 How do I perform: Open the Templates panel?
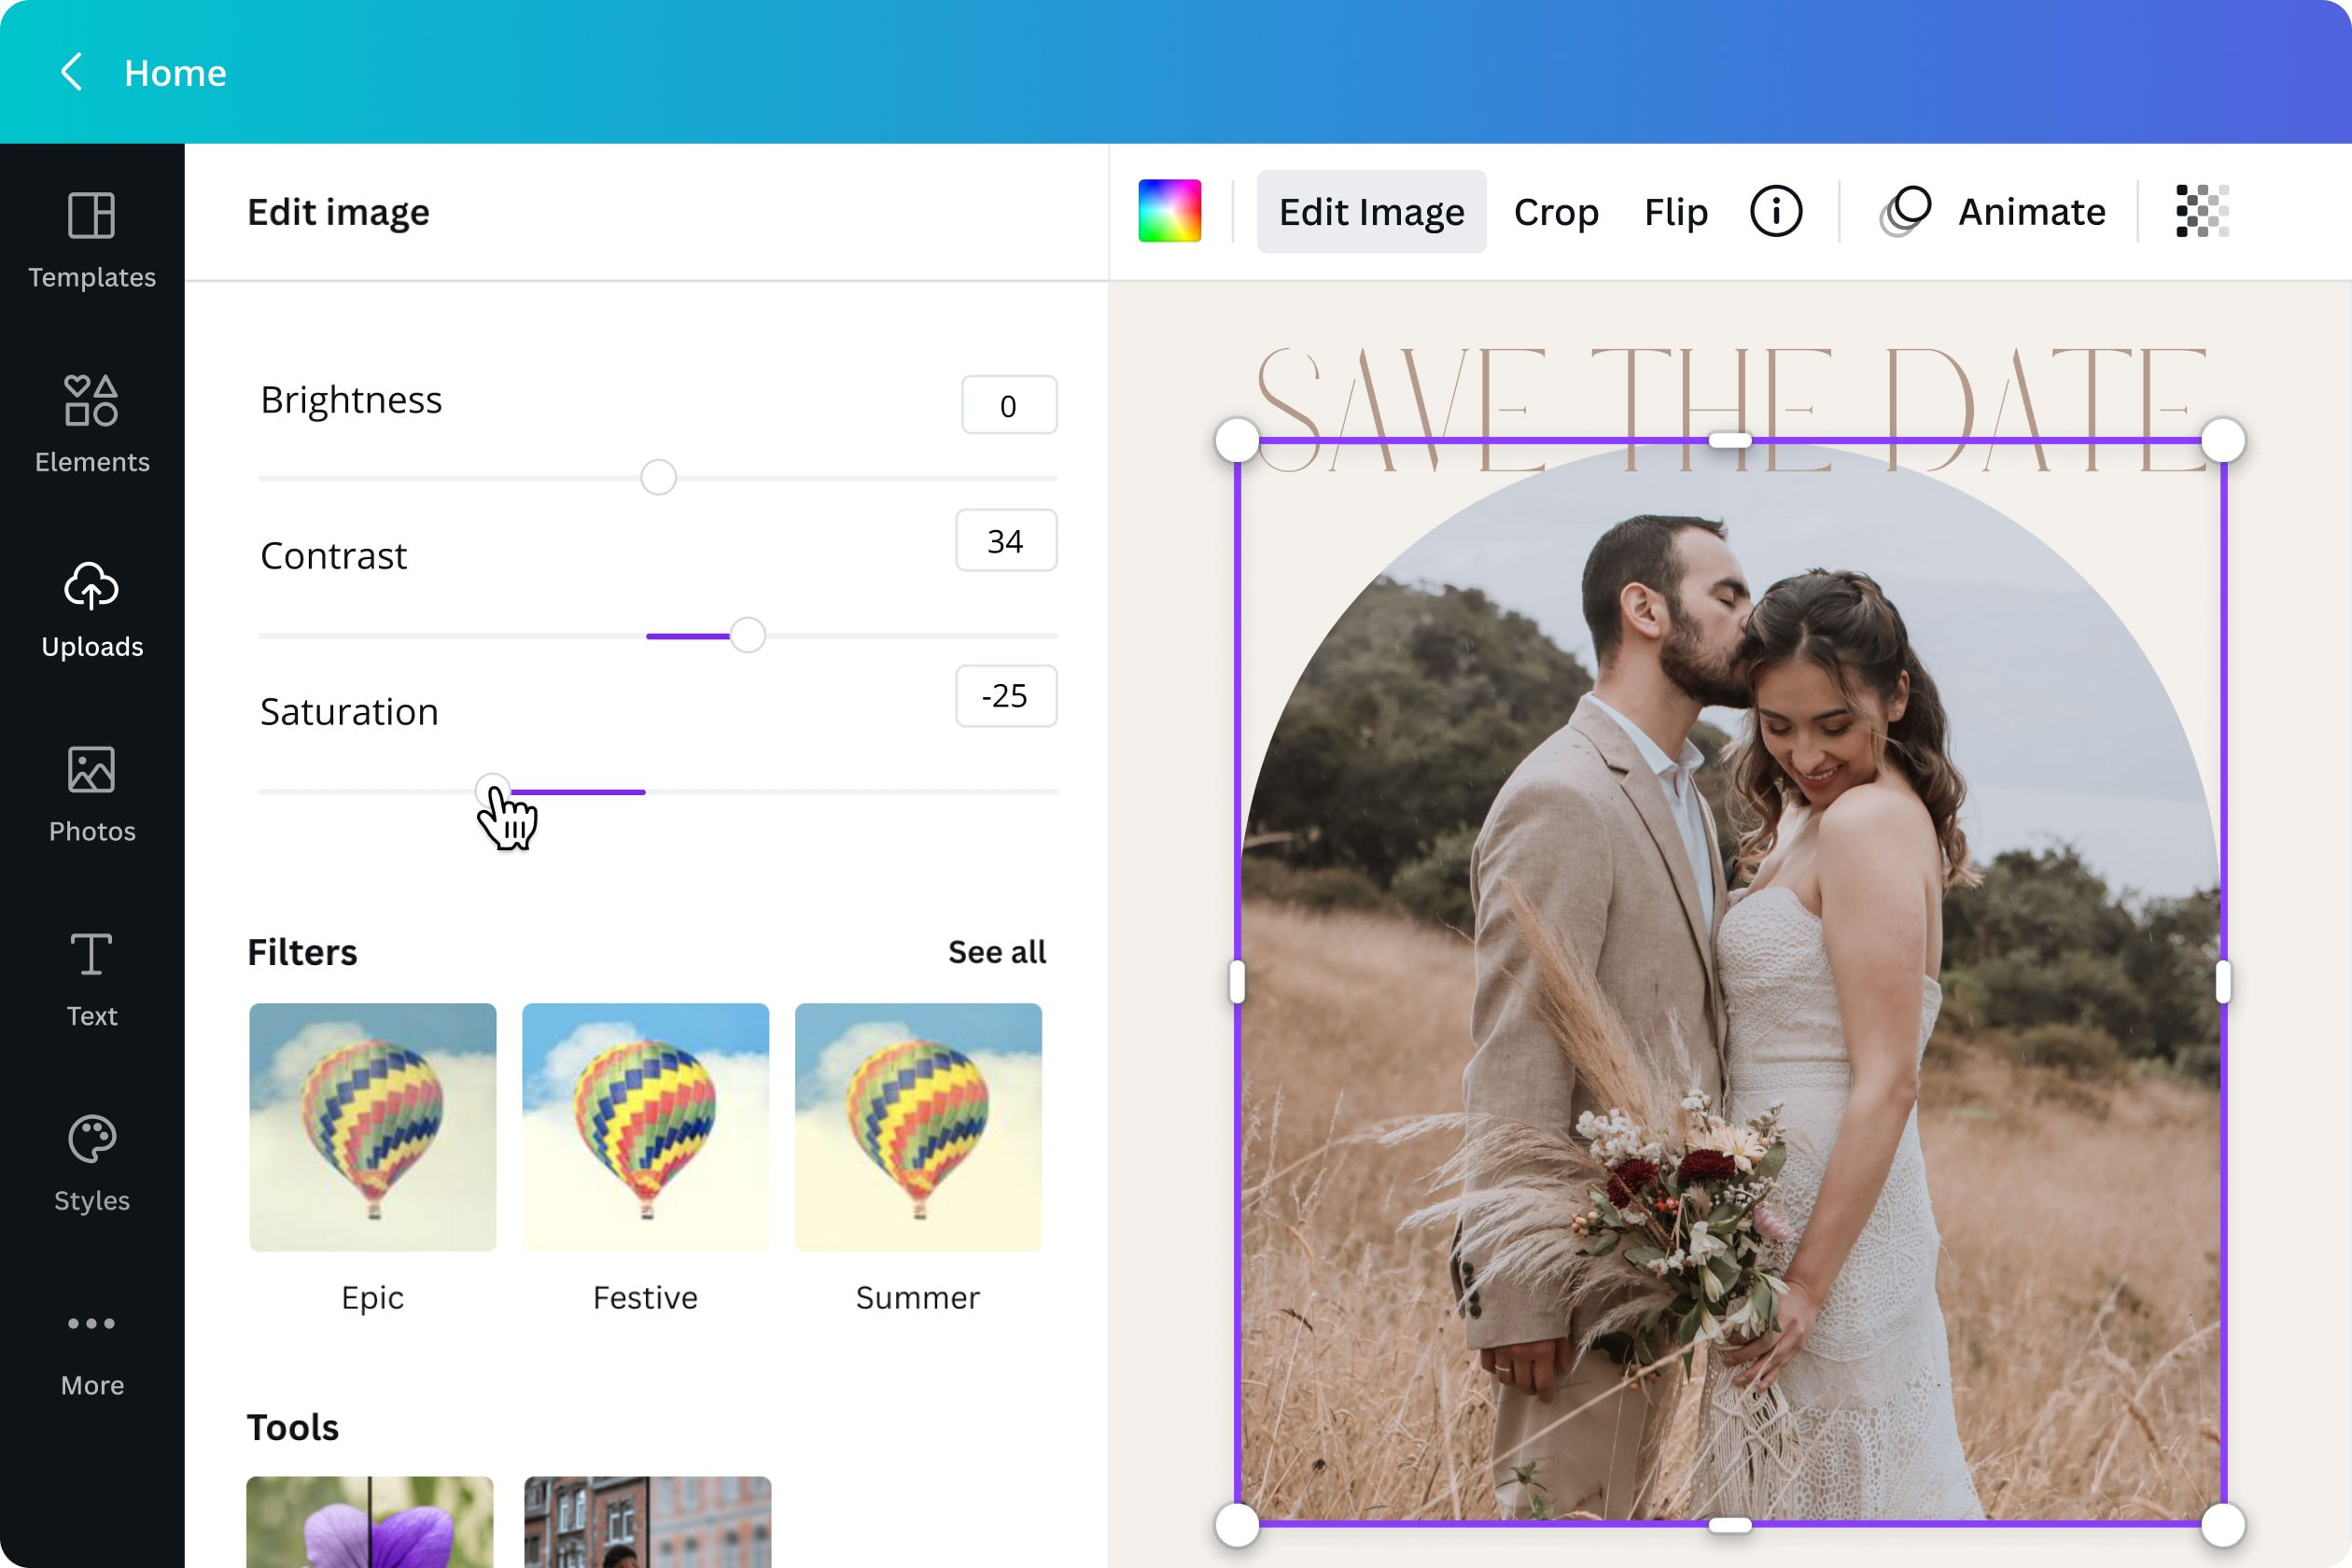click(x=91, y=238)
